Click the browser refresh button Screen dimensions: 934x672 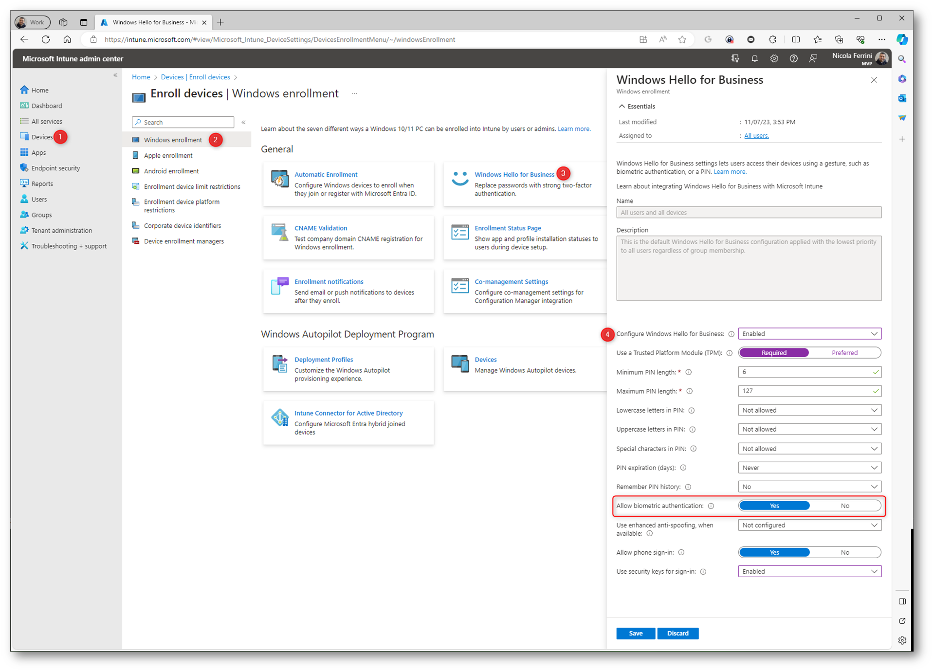[46, 39]
